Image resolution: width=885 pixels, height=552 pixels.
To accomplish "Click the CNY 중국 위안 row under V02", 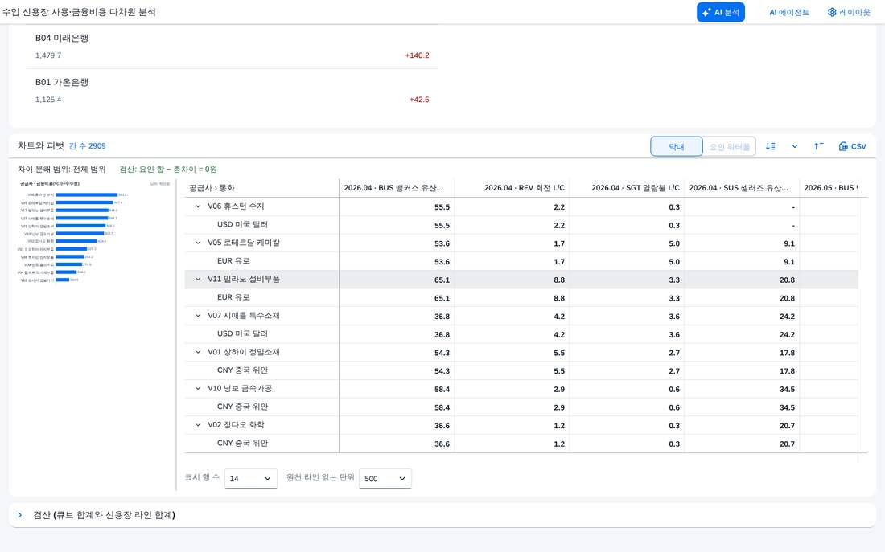I will pos(521,444).
